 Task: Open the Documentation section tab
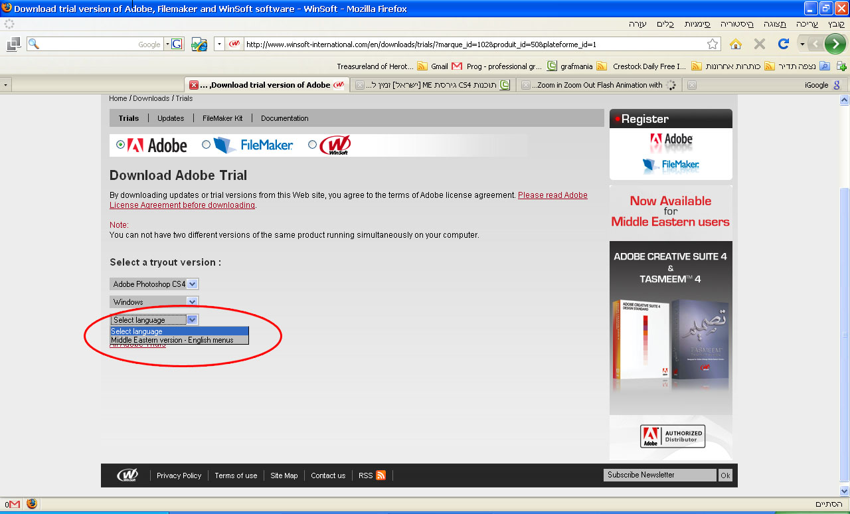pos(285,118)
